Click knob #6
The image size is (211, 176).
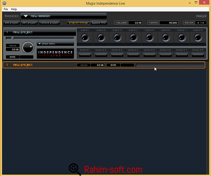pyautogui.click(x=166, y=38)
